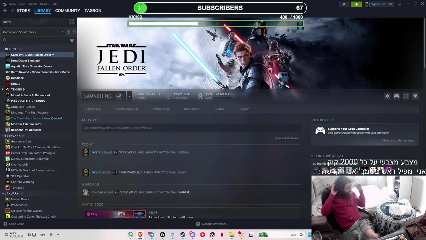Open the green notifications bell
The height and width of the screenshot is (240, 426).
[356, 4]
